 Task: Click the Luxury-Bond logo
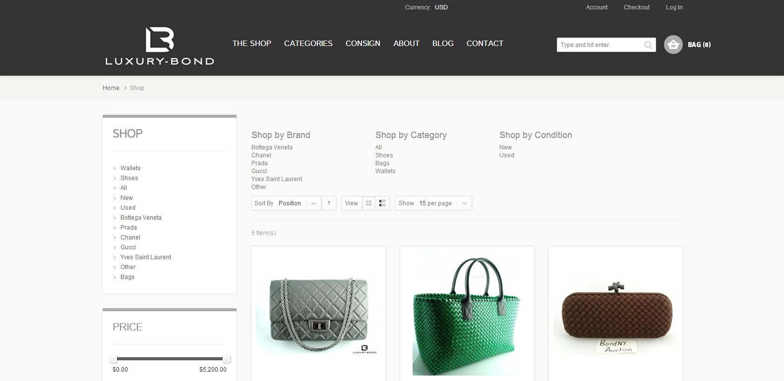pyautogui.click(x=160, y=46)
